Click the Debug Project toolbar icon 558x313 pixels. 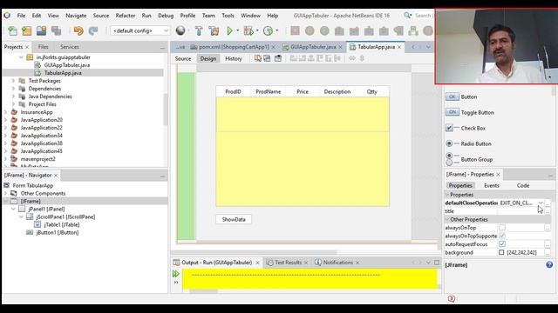pos(248,31)
